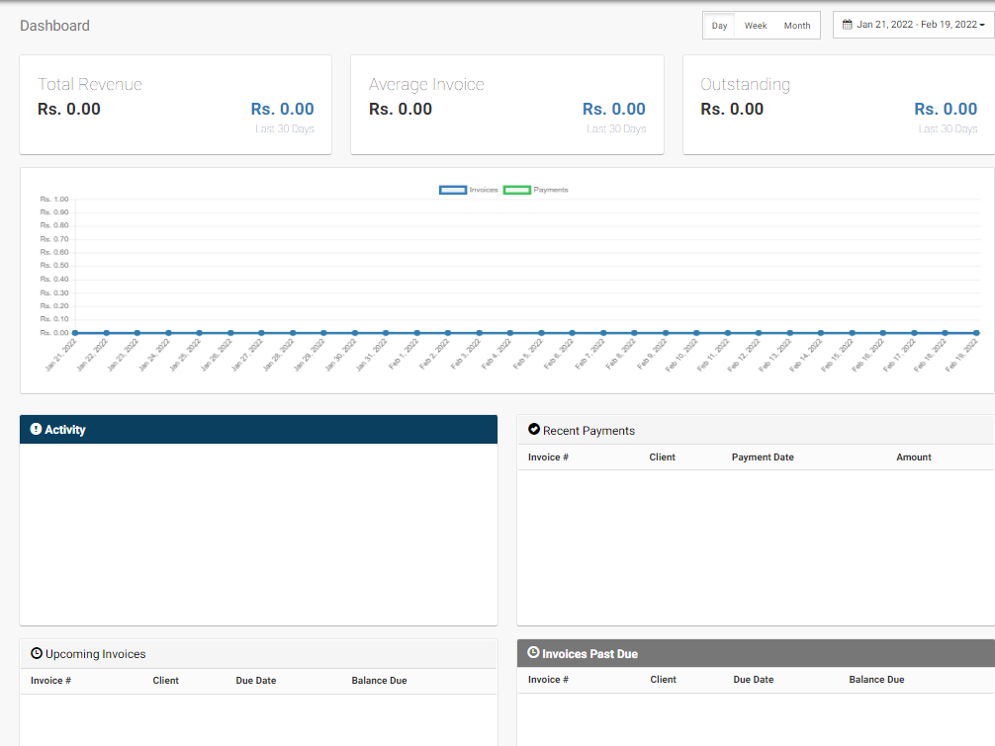Click Last 30 Days under Average Invoice
This screenshot has height=746, width=995.
tap(616, 128)
